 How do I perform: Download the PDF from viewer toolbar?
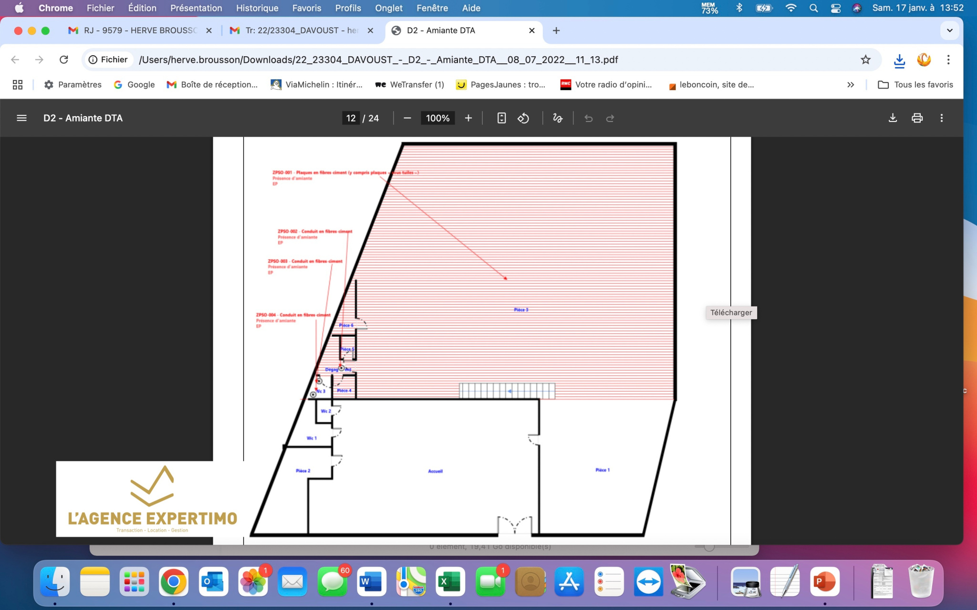pos(893,118)
